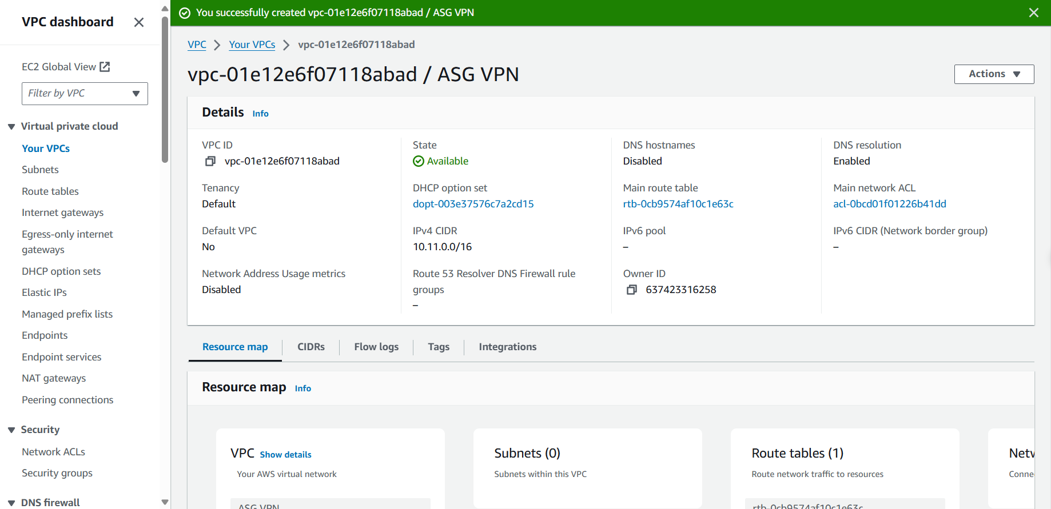Open Subnets in the sidebar
The width and height of the screenshot is (1051, 509).
40,170
